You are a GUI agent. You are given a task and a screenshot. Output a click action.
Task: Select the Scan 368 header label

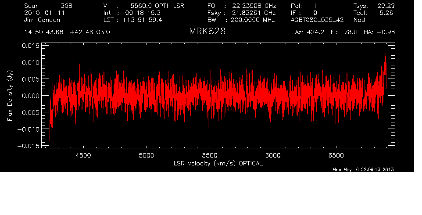click(48, 6)
